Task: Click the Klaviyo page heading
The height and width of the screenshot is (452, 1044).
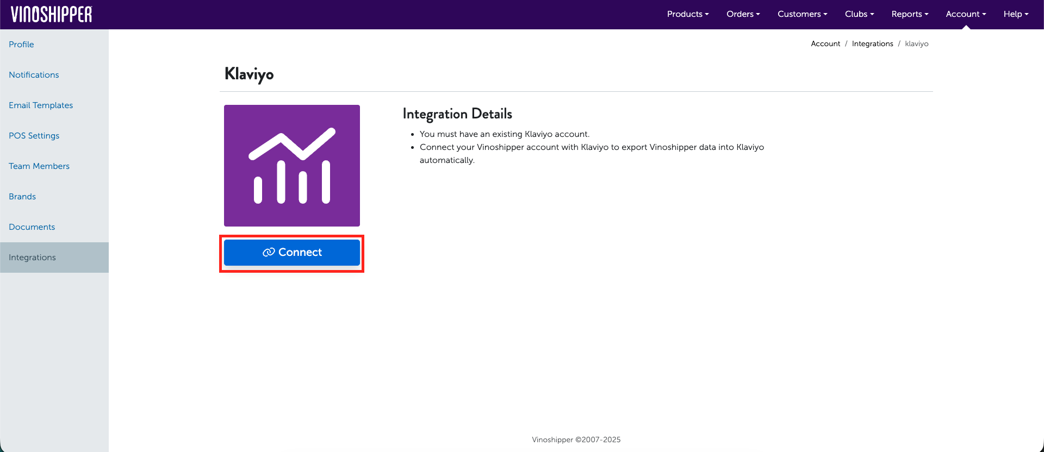Action: coord(249,74)
